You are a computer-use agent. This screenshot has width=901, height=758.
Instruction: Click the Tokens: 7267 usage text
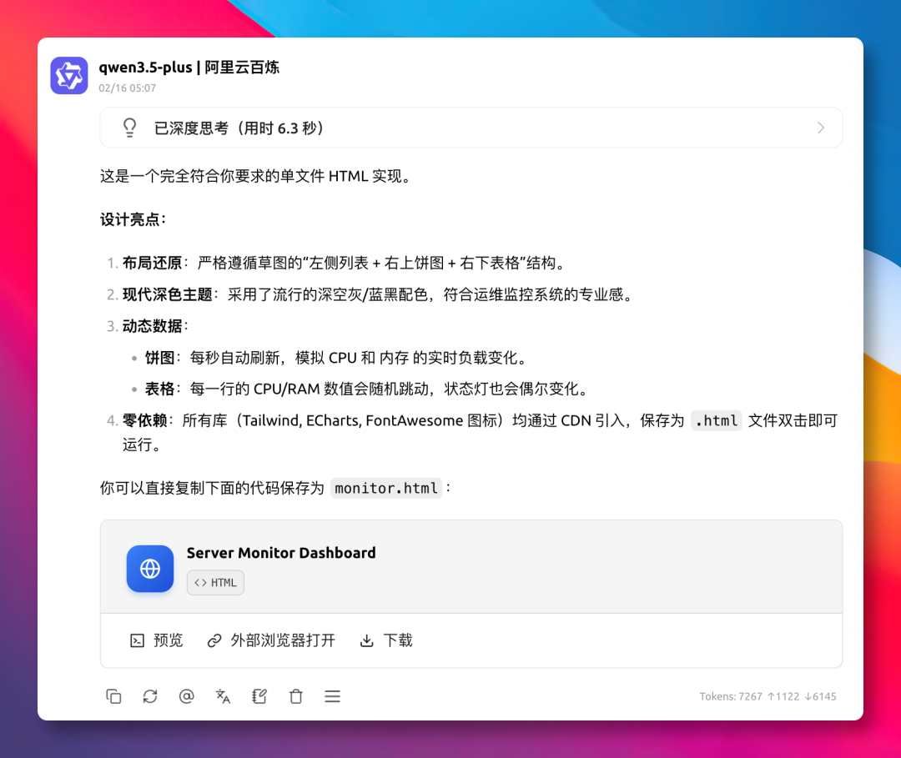(768, 696)
